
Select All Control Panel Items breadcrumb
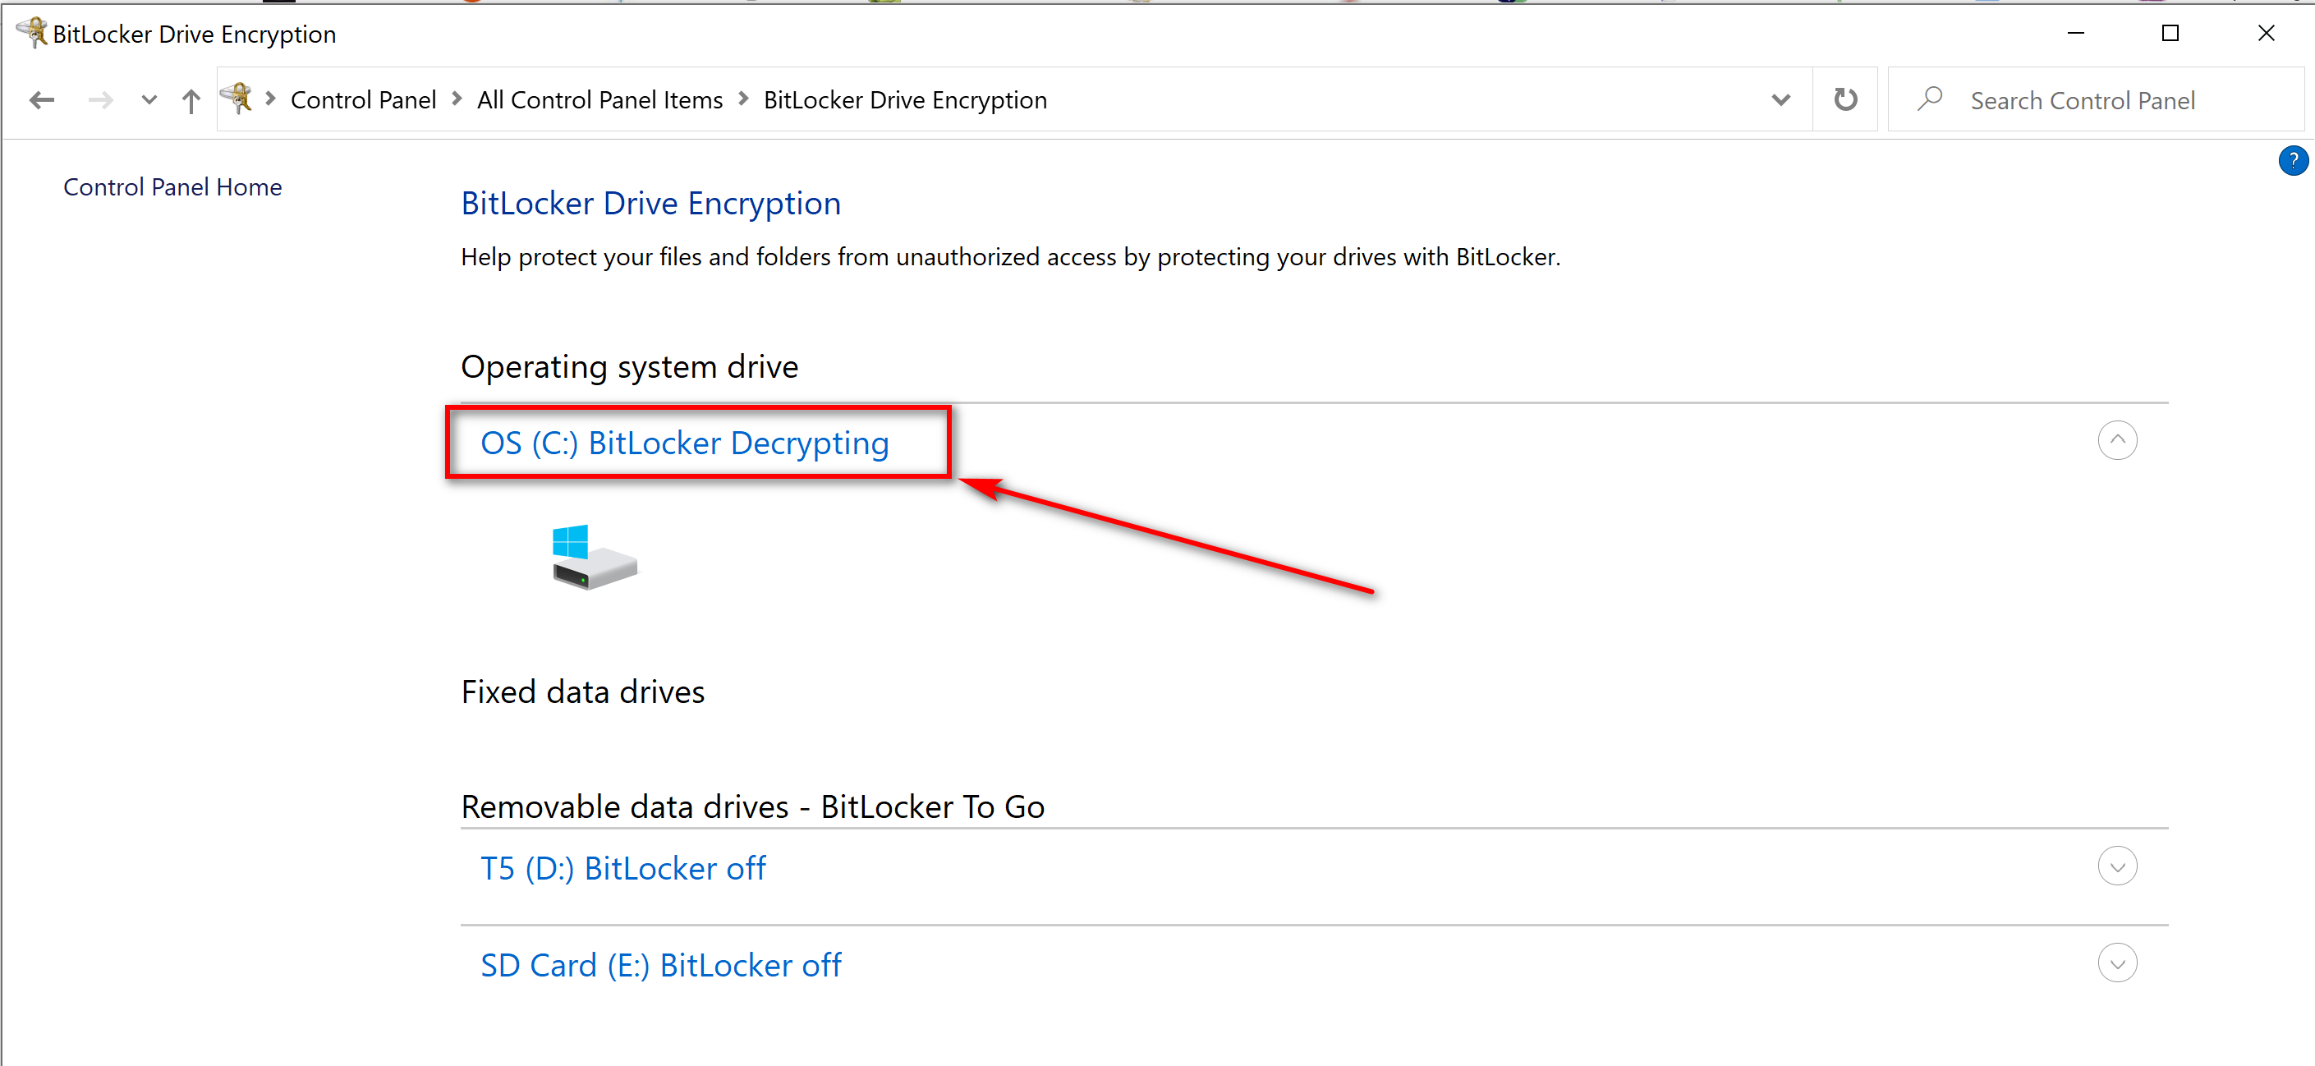599,99
